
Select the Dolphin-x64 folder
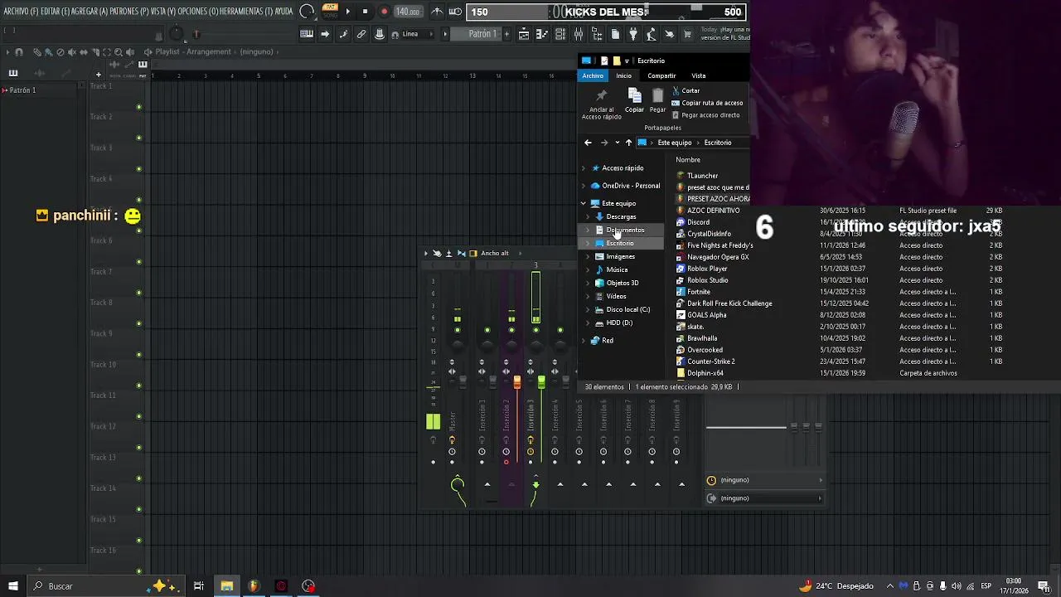705,373
